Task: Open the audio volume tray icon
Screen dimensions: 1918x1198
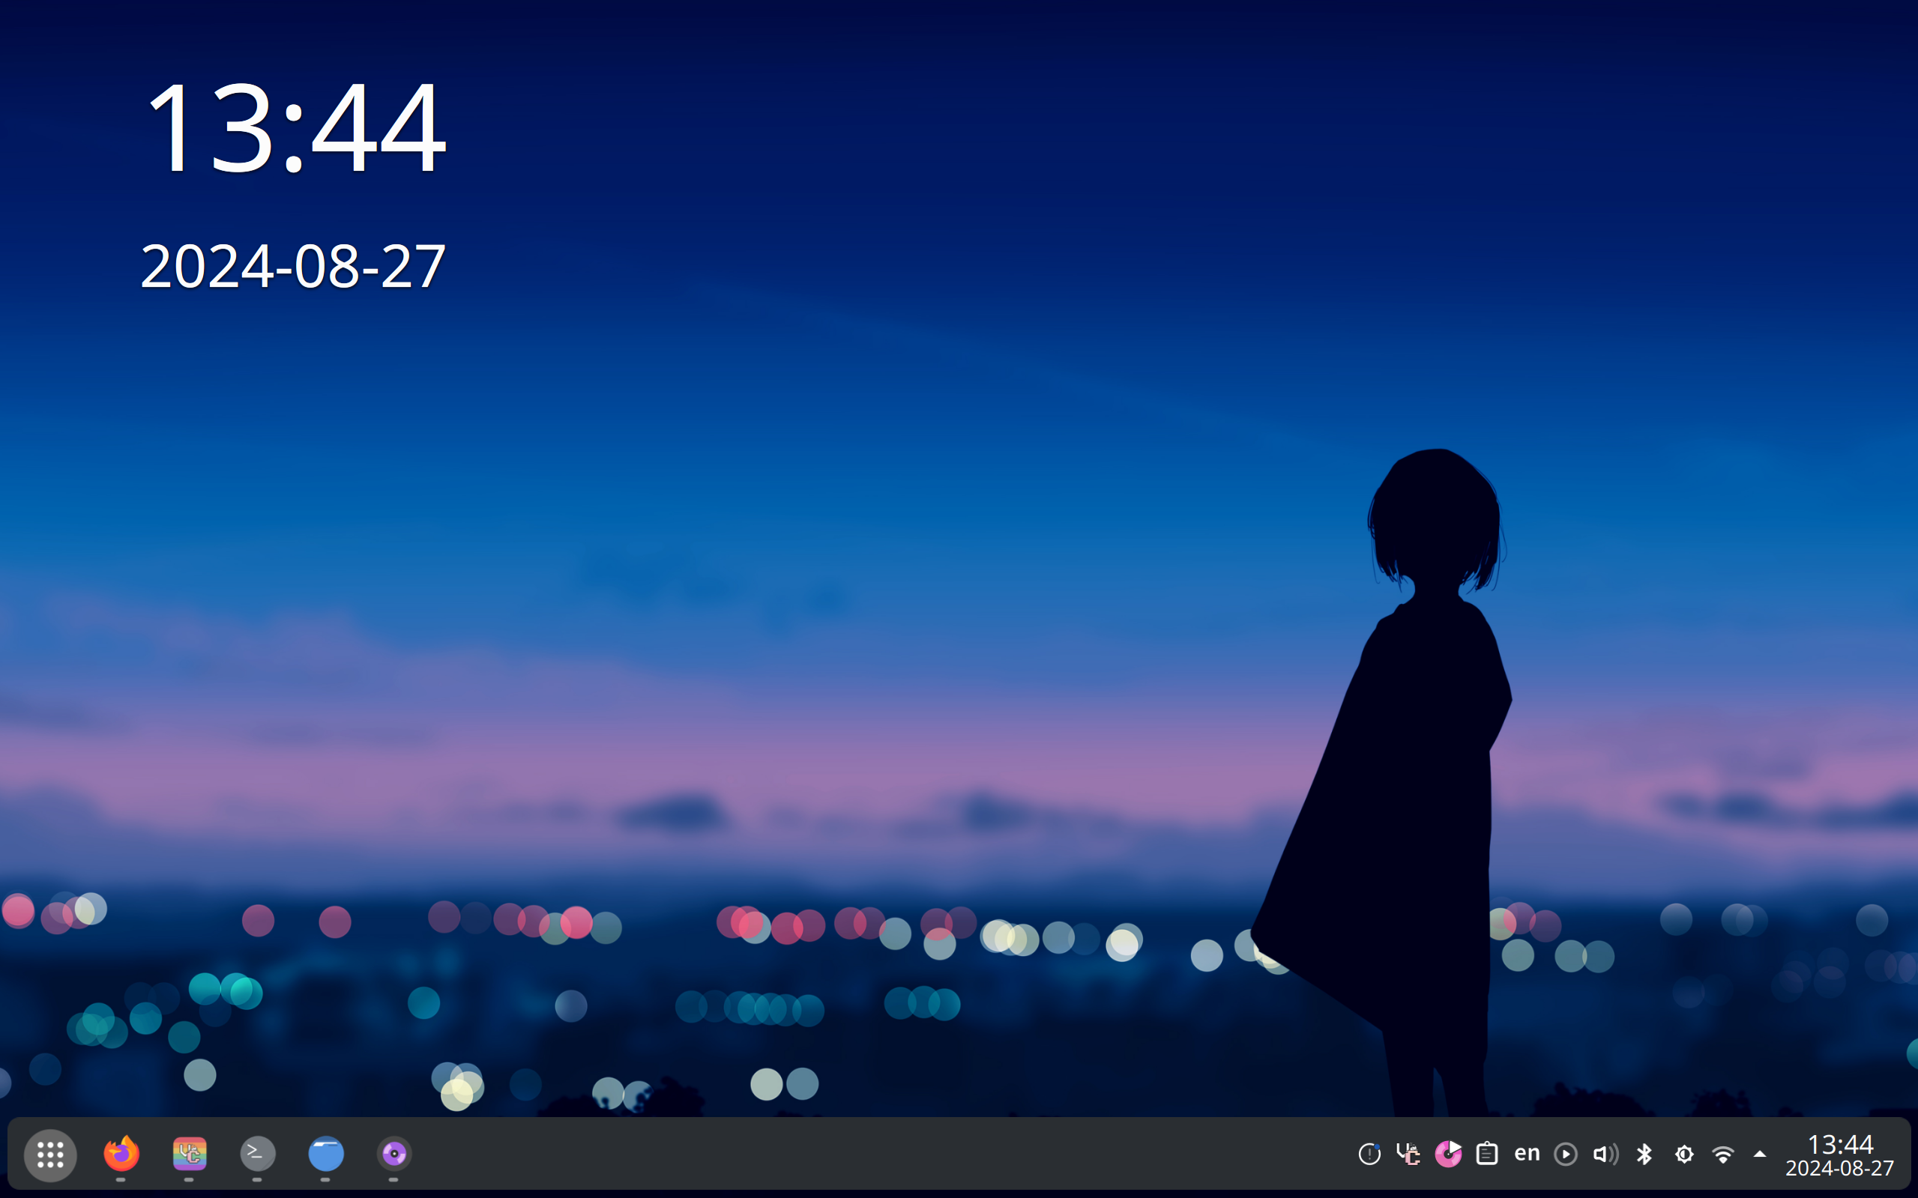Action: (x=1605, y=1155)
